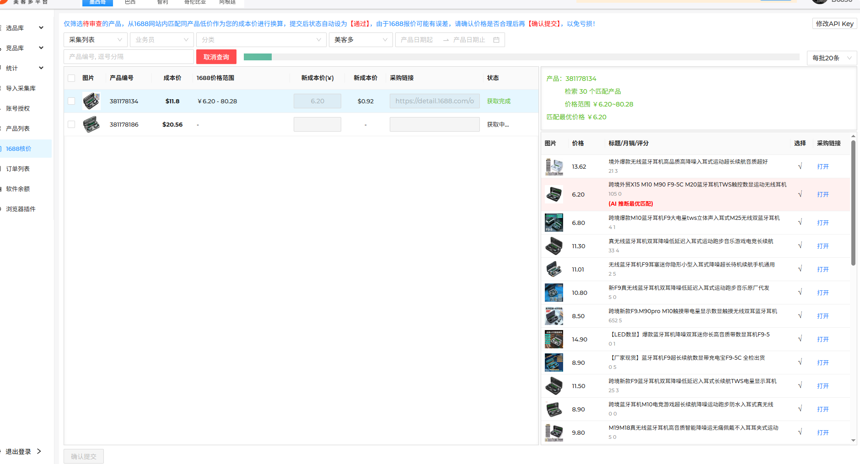Open the purchase link for the 9.80 product
Screen dimensions: 860x464
[x=823, y=433]
